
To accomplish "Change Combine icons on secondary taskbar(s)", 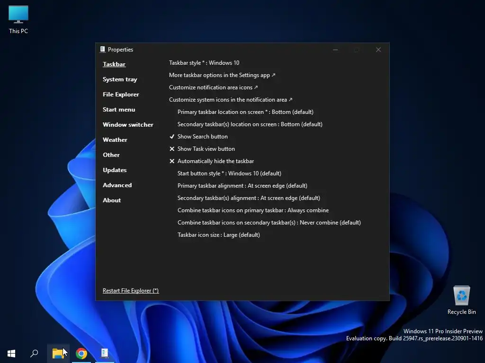I will tap(269, 223).
